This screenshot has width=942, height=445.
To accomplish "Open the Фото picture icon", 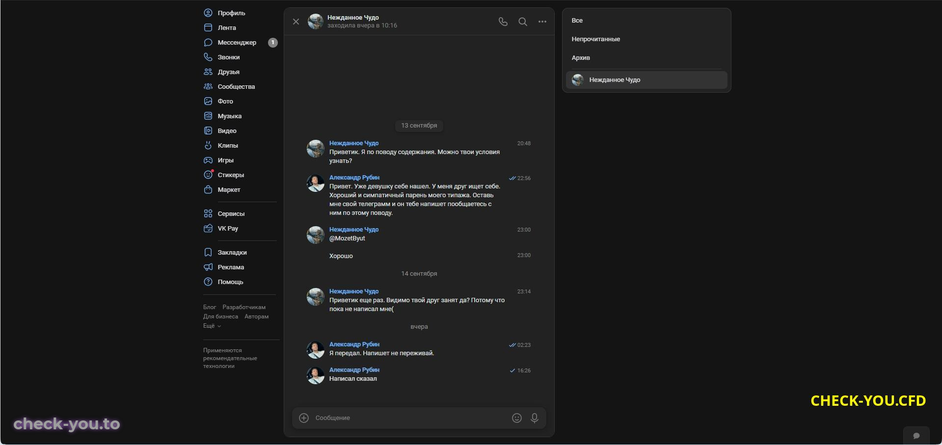I will pyautogui.click(x=208, y=101).
